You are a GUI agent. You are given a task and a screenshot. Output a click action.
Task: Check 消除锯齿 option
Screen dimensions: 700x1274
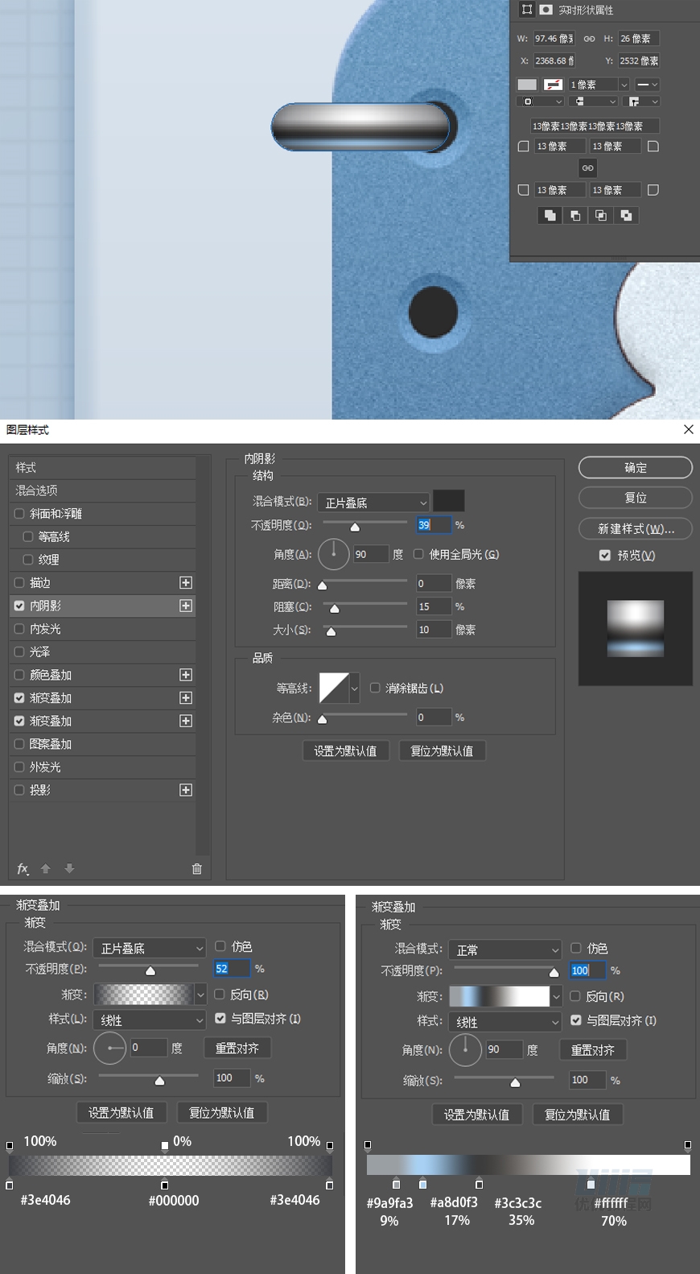pyautogui.click(x=375, y=688)
